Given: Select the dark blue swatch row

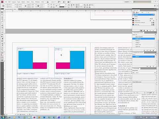Looking at the screenshot, I should [x=143, y=24].
